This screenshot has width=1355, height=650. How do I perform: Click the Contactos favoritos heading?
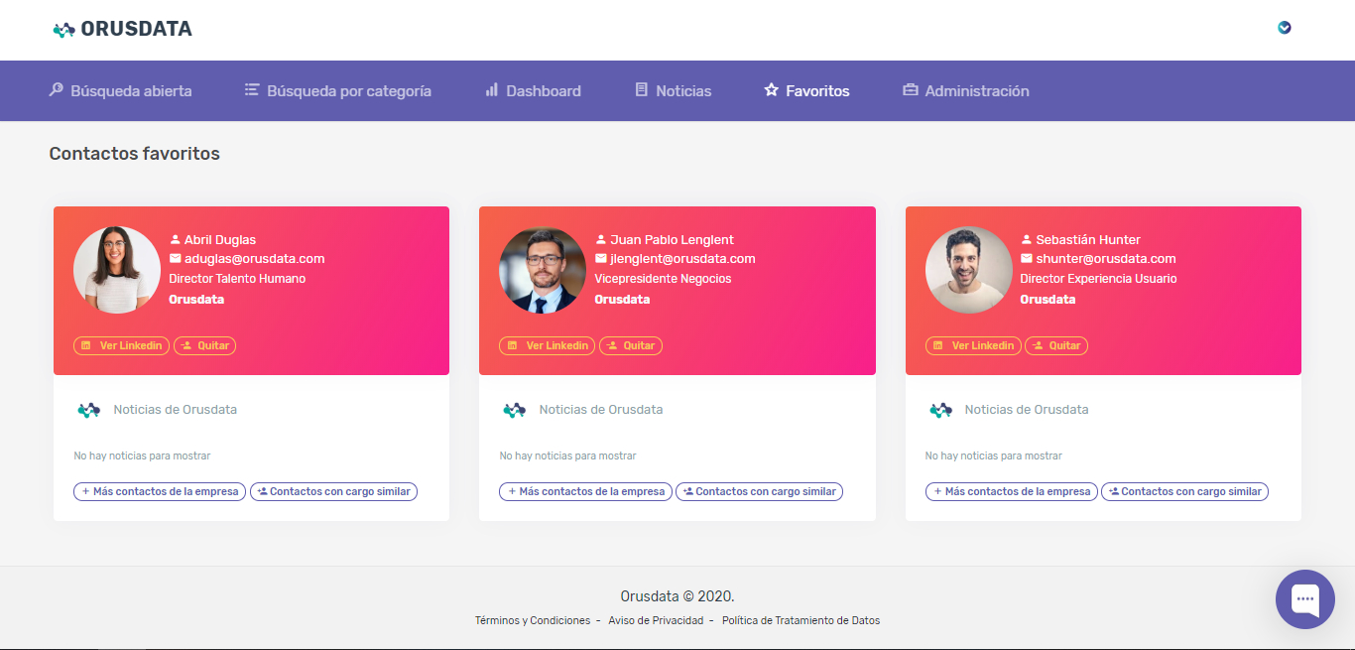click(x=134, y=154)
